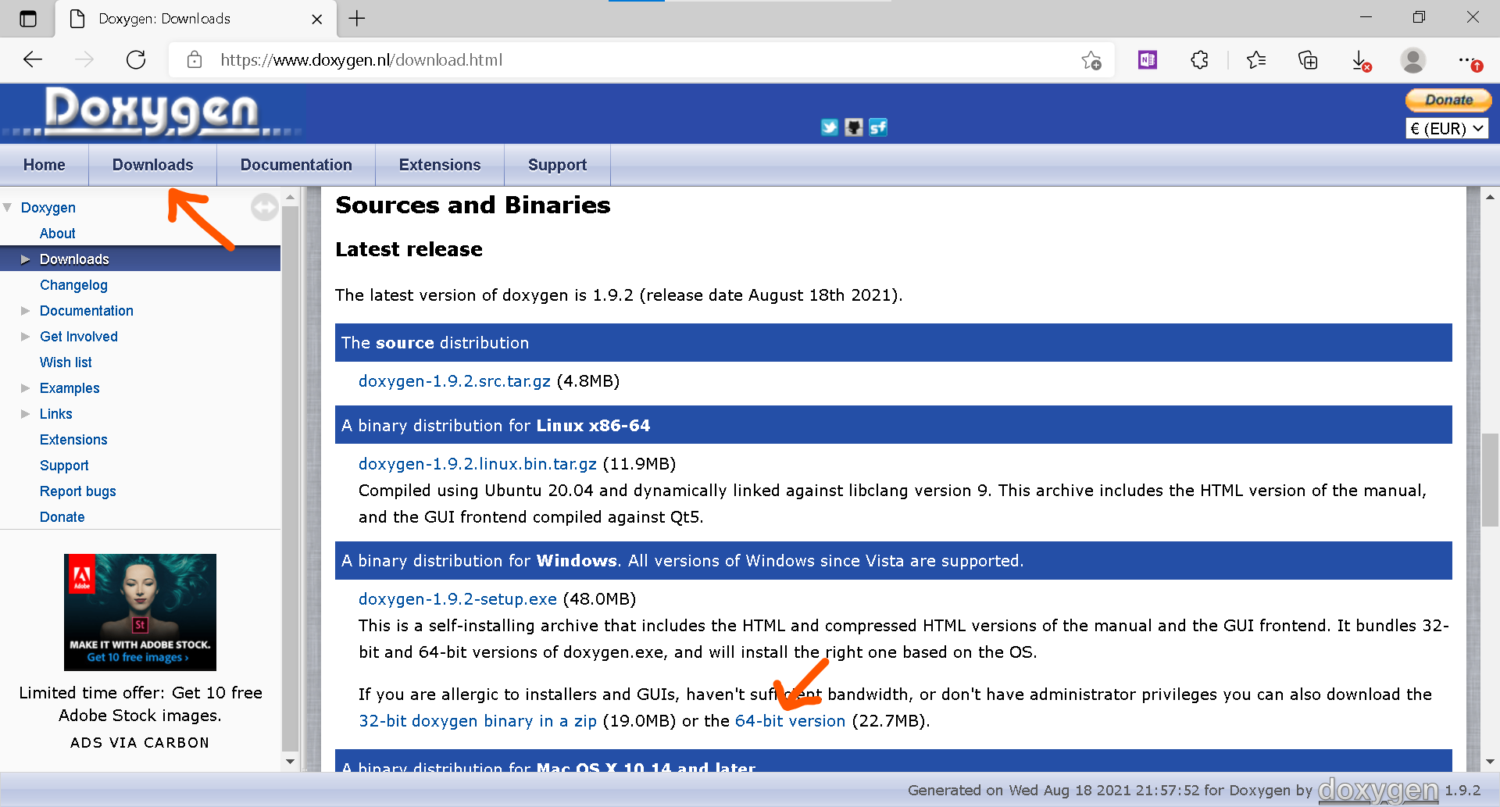Viewport: 1500px width, 807px height.
Task: Expand the Examples tree node arrow
Action: [25, 388]
